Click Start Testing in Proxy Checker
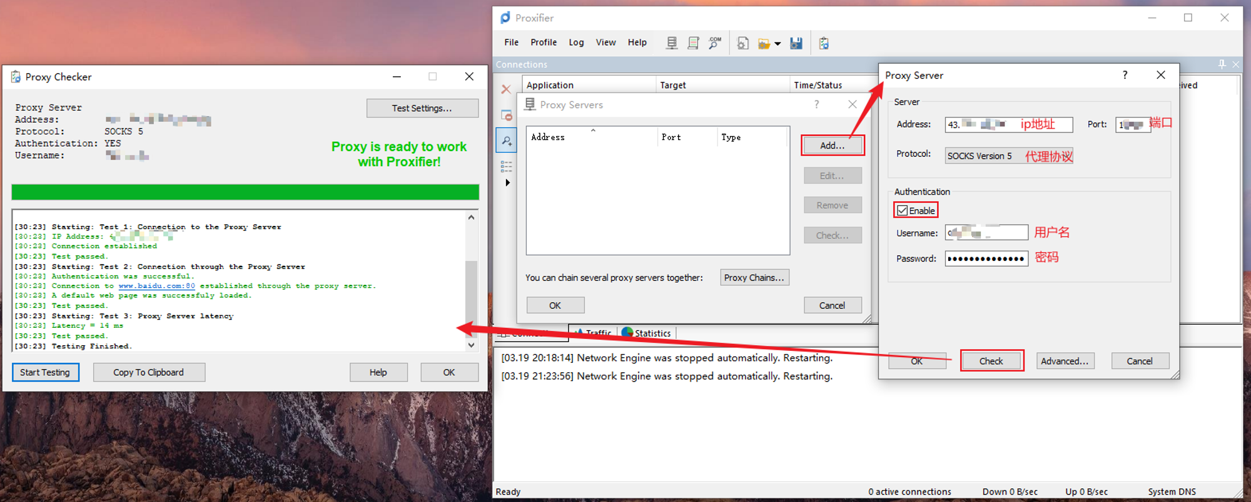Viewport: 1251px width, 502px height. pos(45,372)
